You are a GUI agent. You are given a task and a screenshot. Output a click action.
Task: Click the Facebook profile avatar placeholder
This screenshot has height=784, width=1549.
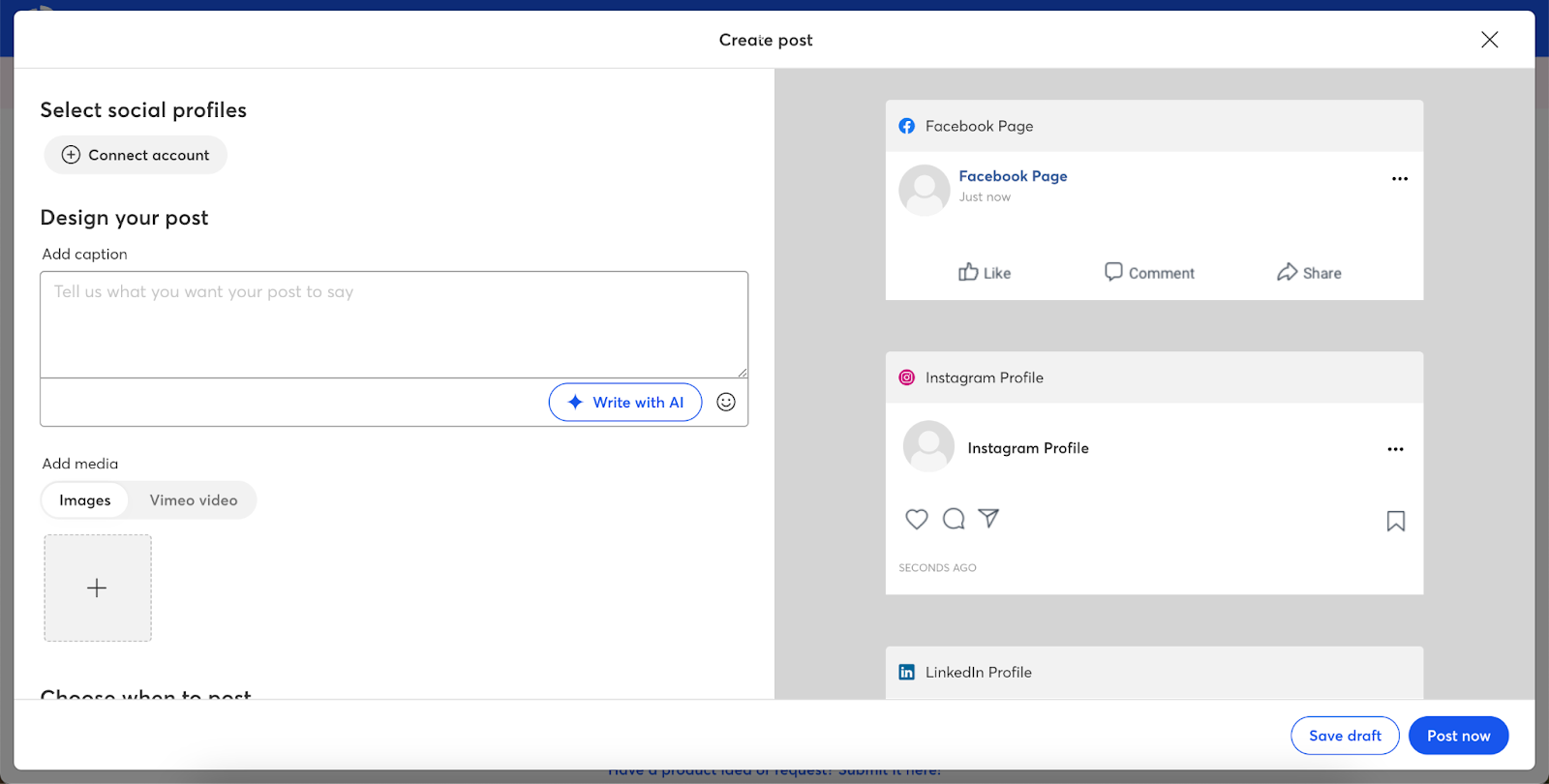[925, 190]
